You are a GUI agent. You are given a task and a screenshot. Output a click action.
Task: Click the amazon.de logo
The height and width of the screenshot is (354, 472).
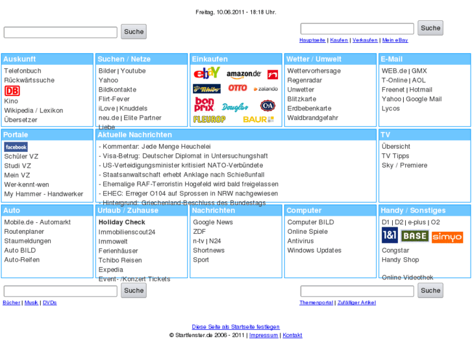pos(244,74)
